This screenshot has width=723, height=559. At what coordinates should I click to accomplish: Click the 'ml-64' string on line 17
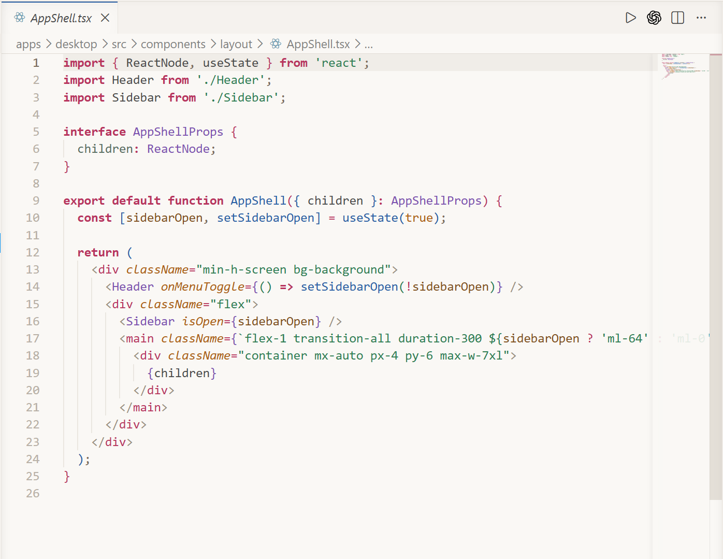click(x=625, y=339)
